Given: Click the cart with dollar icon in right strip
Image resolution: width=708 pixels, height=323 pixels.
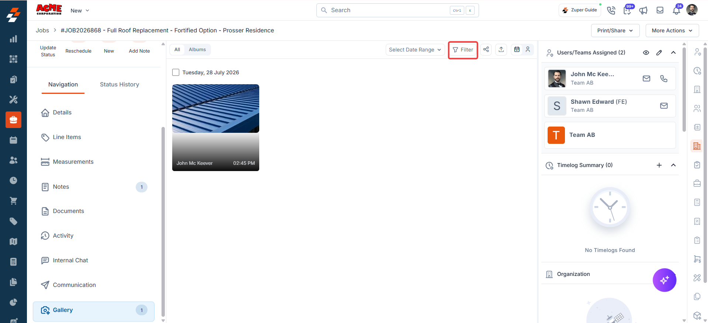Looking at the screenshot, I should tap(697, 259).
